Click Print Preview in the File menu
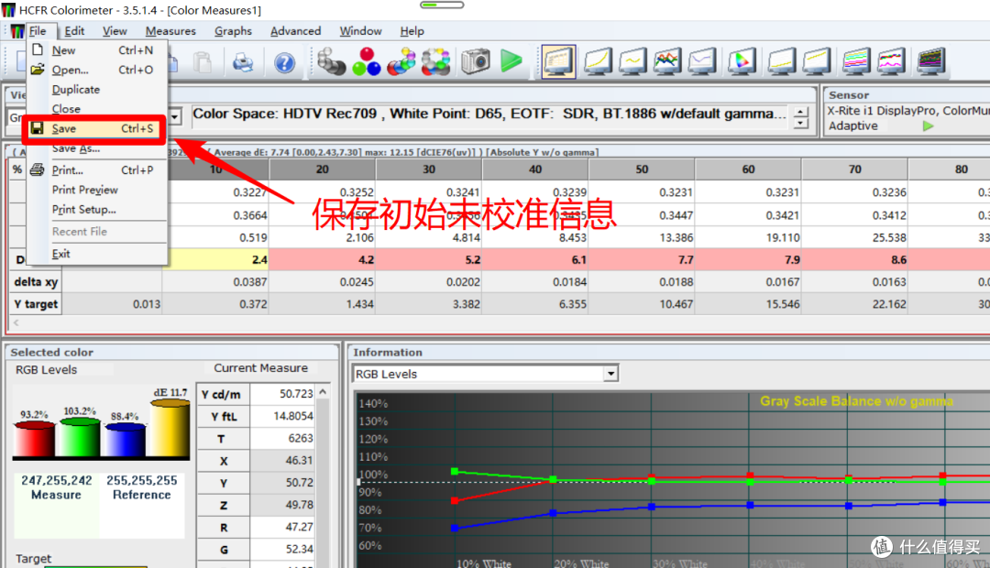The width and height of the screenshot is (990, 568). click(x=85, y=190)
